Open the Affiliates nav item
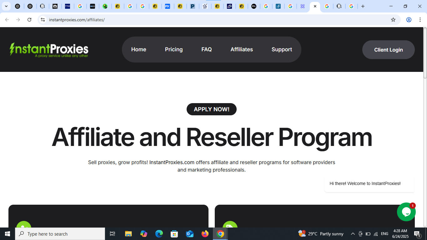The height and width of the screenshot is (240, 427). (242, 49)
